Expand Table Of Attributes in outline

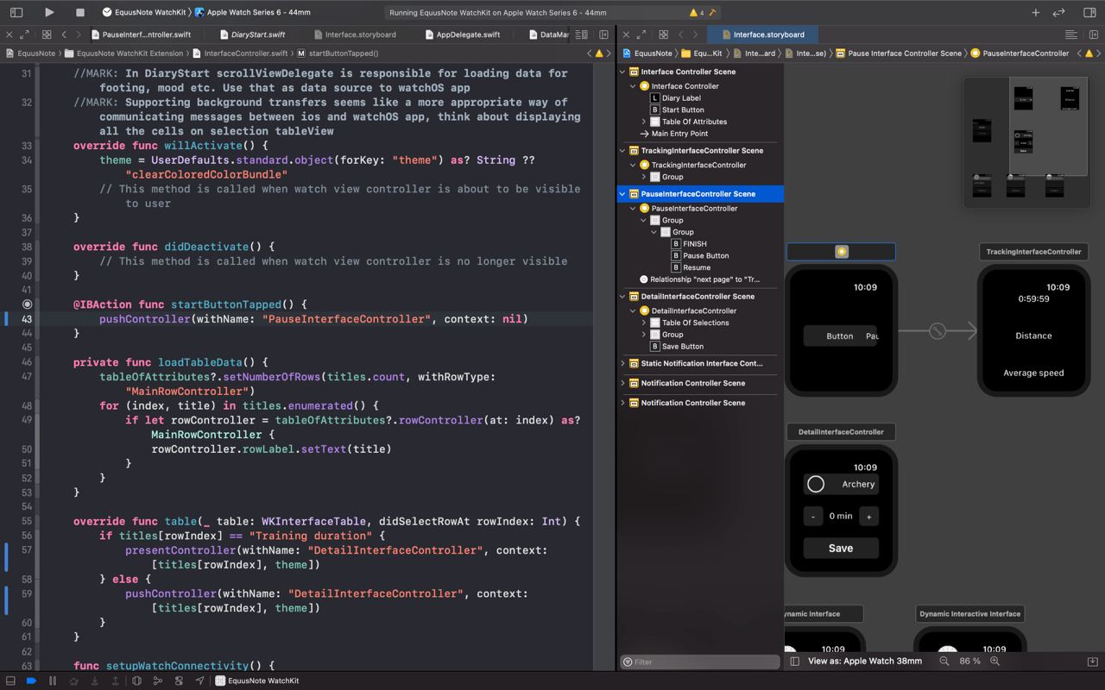pos(643,122)
